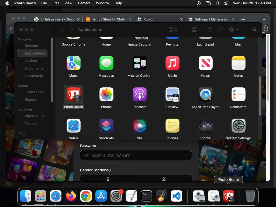Go back in Finder navigation
Screen dimensions: 276x207
pyautogui.click(x=62, y=30)
